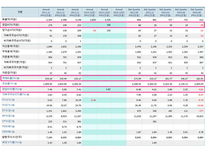
Task: Click the 구분 header cell
Action: pos(20,12)
